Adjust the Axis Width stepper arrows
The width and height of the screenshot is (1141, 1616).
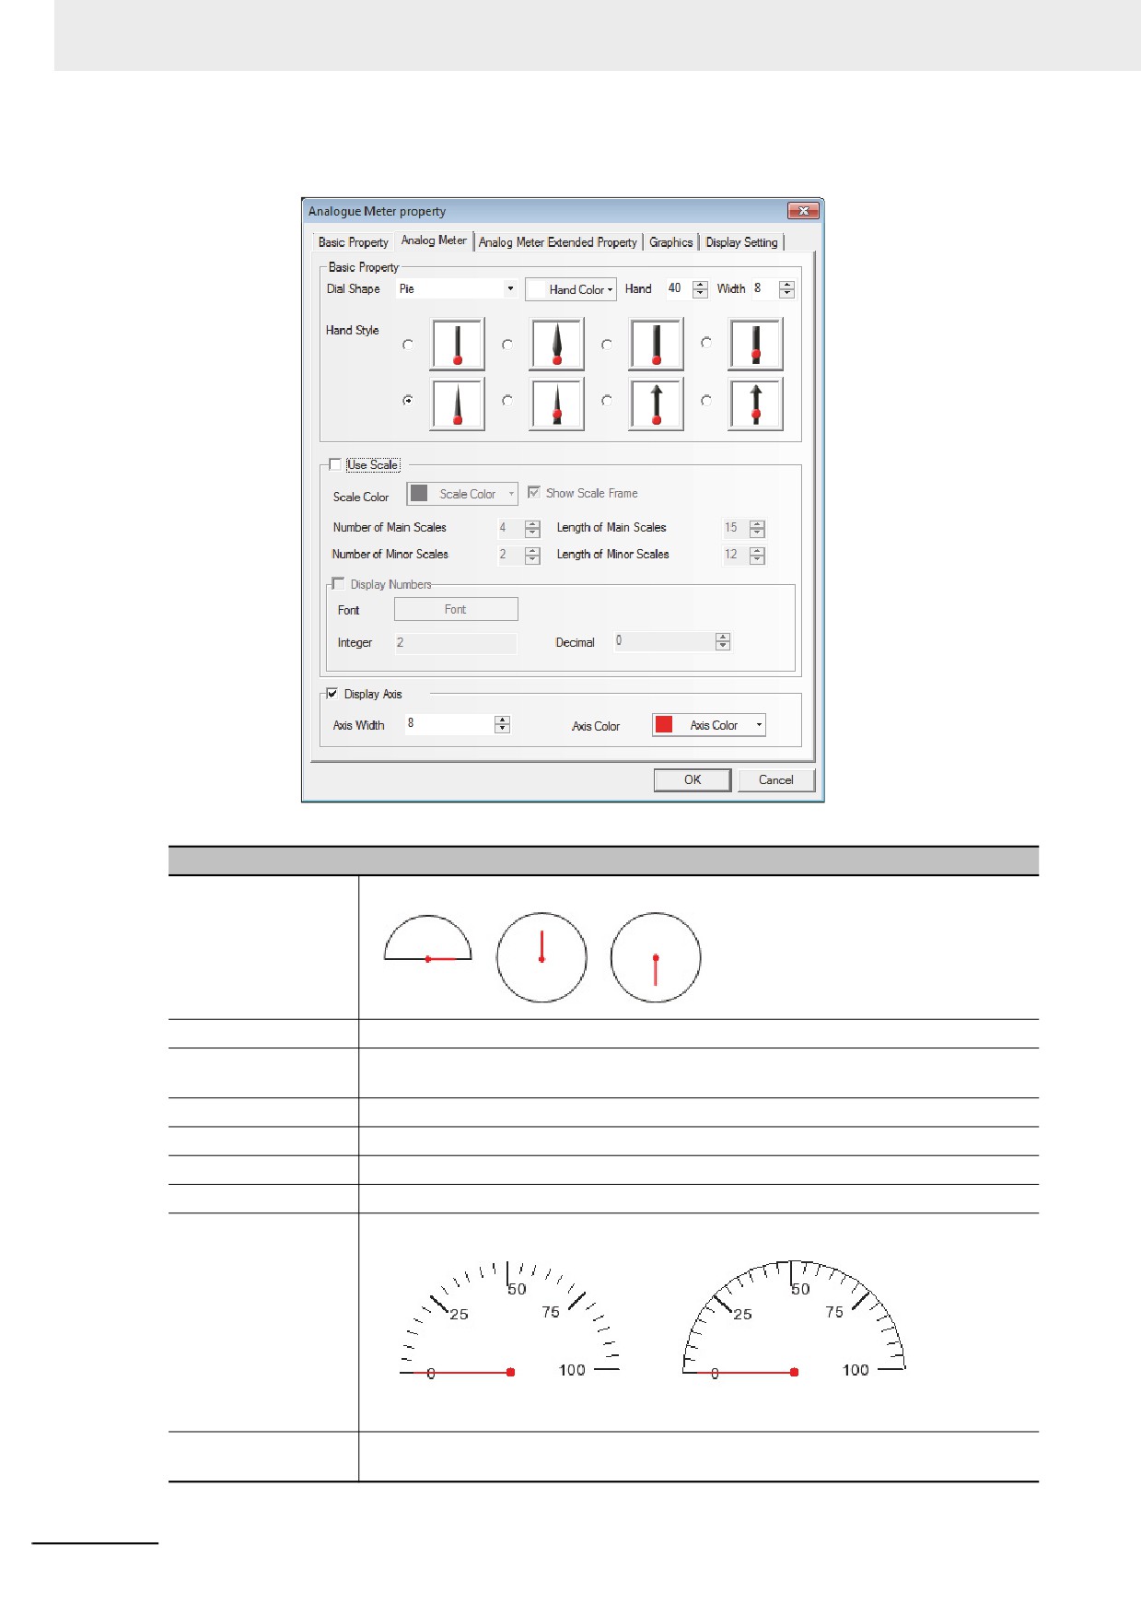502,725
